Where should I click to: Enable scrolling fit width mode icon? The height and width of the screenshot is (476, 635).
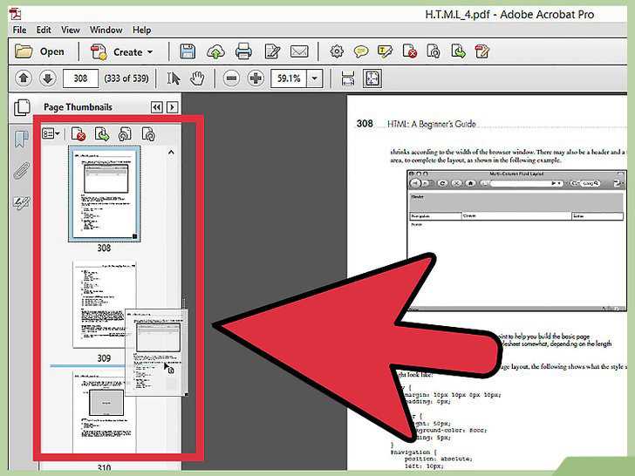(x=348, y=78)
